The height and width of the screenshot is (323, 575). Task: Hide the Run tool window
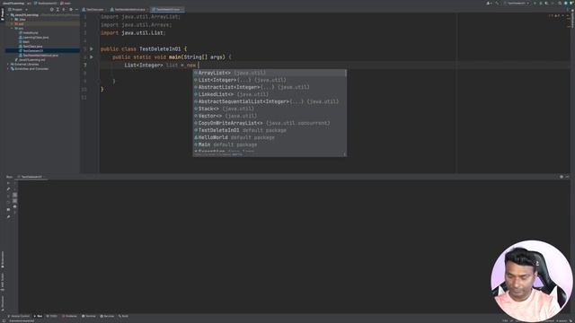pos(567,177)
